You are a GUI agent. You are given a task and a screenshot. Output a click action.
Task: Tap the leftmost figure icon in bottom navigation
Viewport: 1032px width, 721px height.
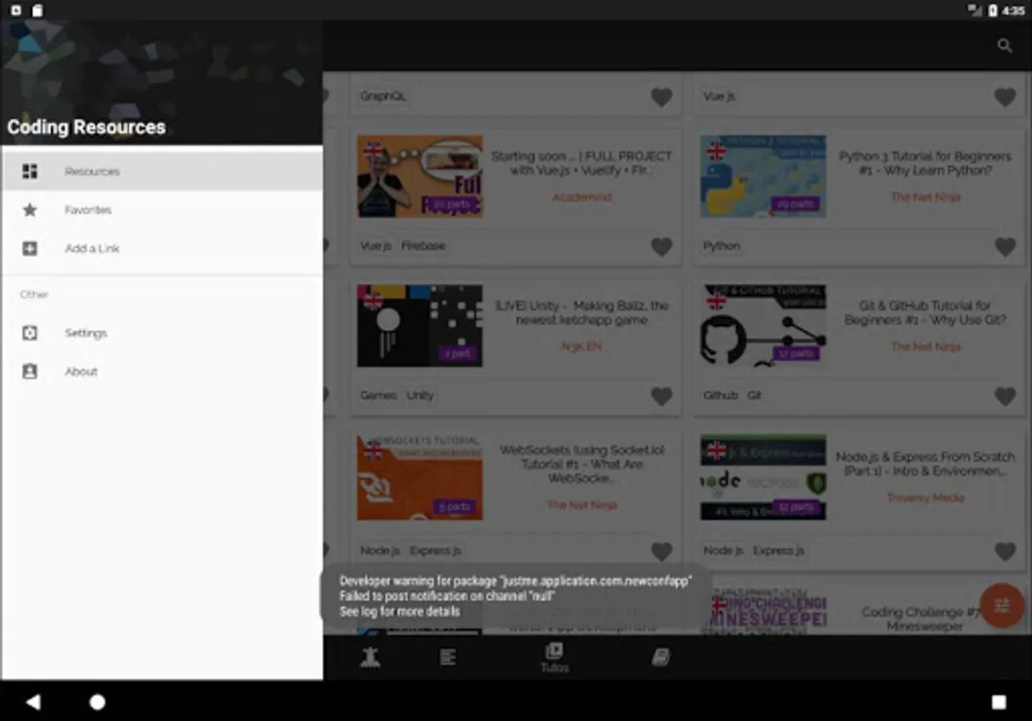(370, 658)
